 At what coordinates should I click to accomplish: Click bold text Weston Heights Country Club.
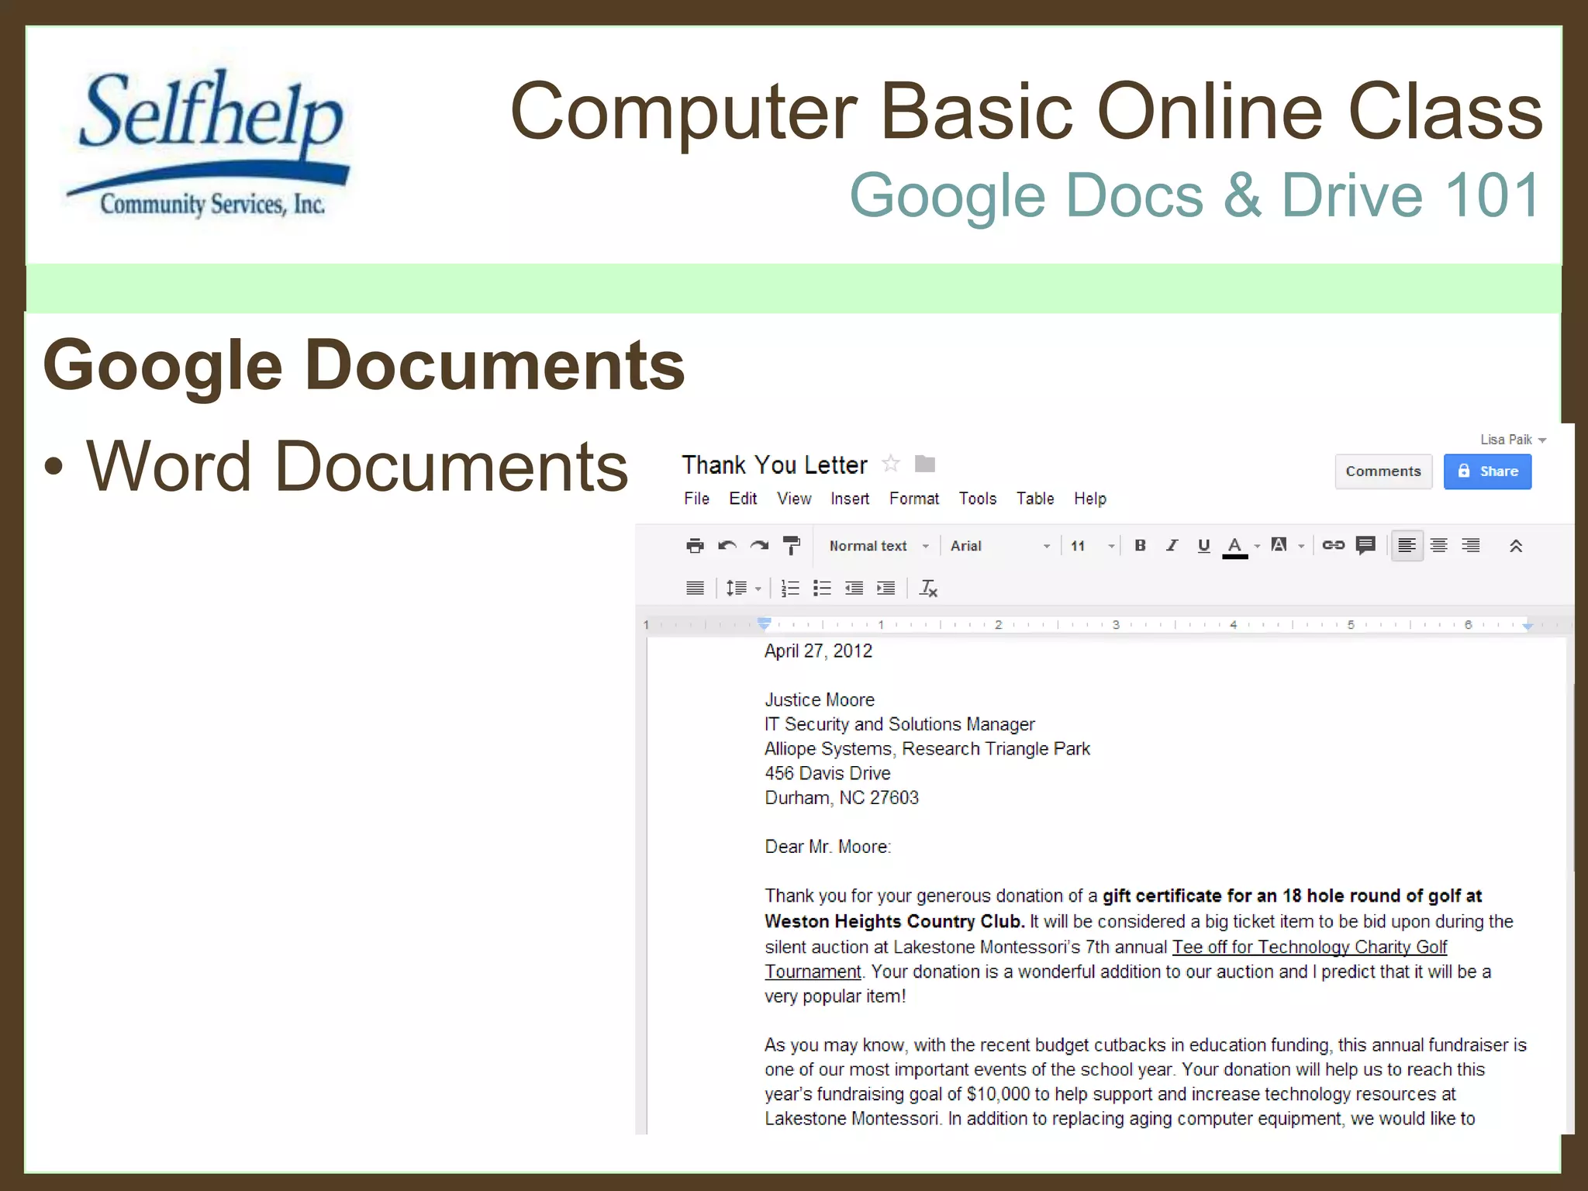point(895,921)
